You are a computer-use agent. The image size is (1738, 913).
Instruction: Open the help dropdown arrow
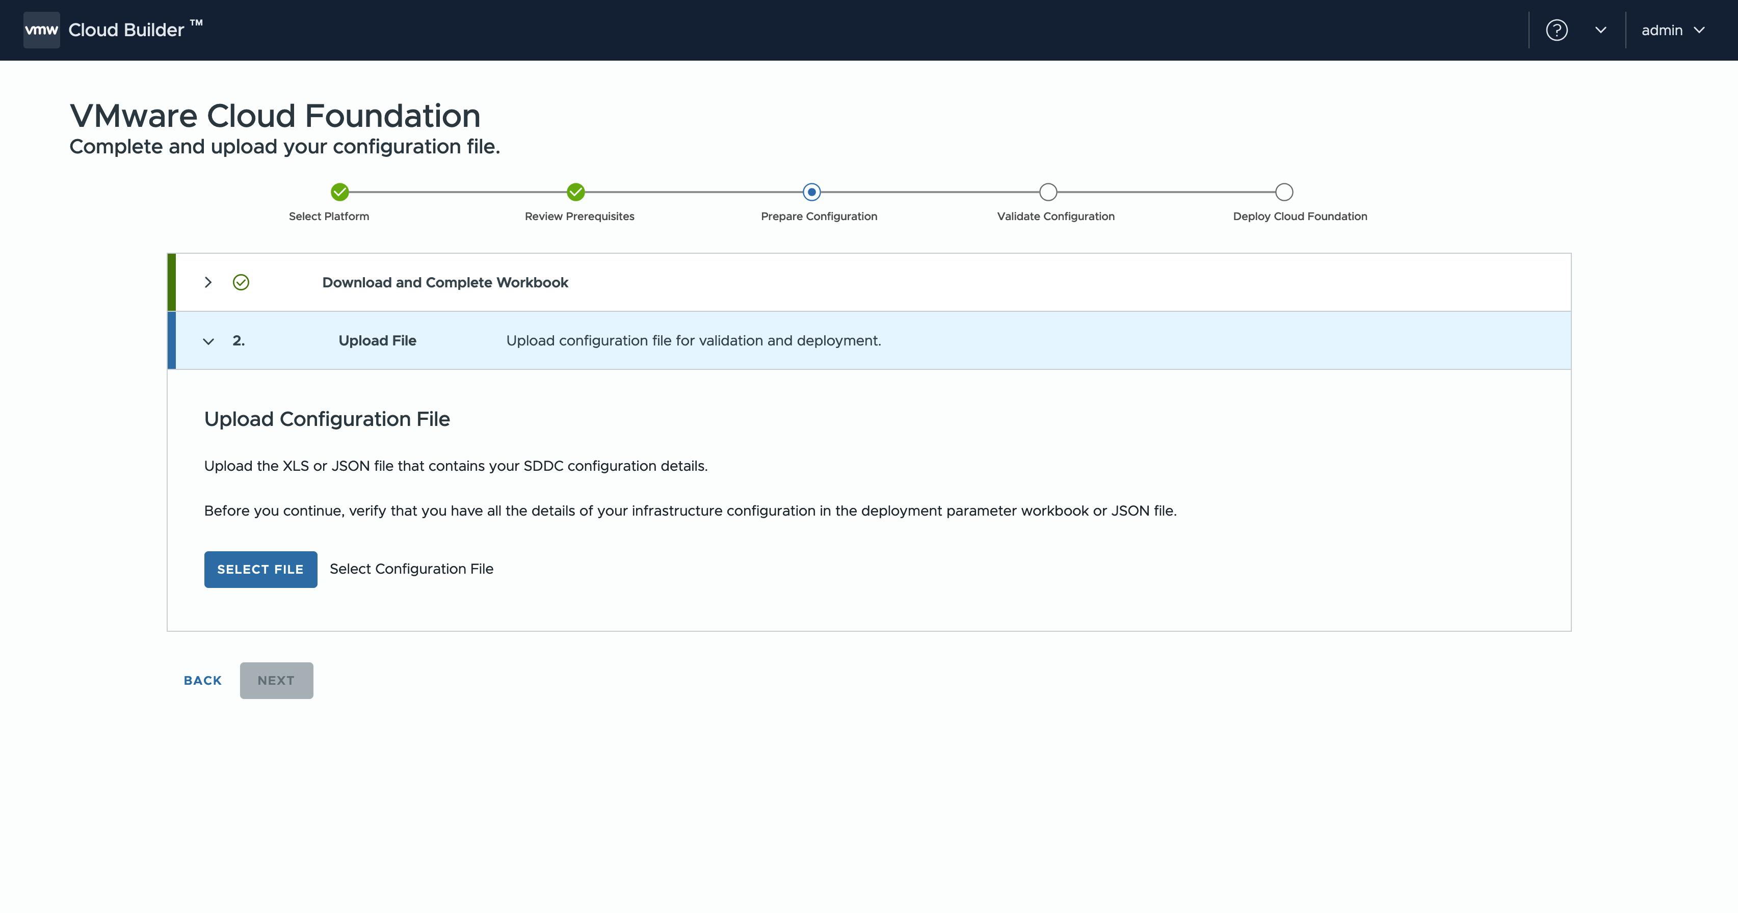[x=1600, y=31]
